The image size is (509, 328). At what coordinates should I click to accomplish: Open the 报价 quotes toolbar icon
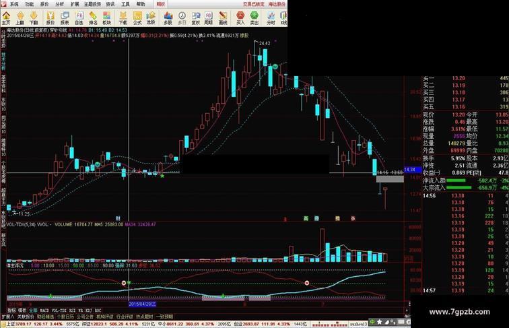click(50, 18)
